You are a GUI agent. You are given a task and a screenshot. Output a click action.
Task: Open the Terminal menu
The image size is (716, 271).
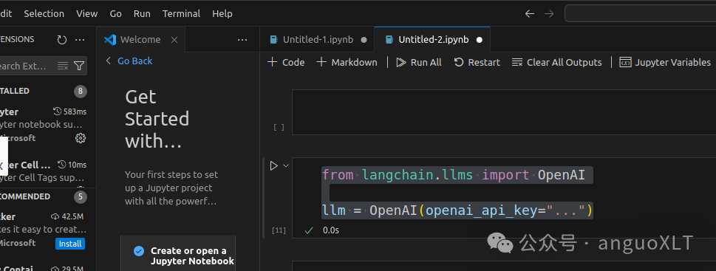coord(181,14)
